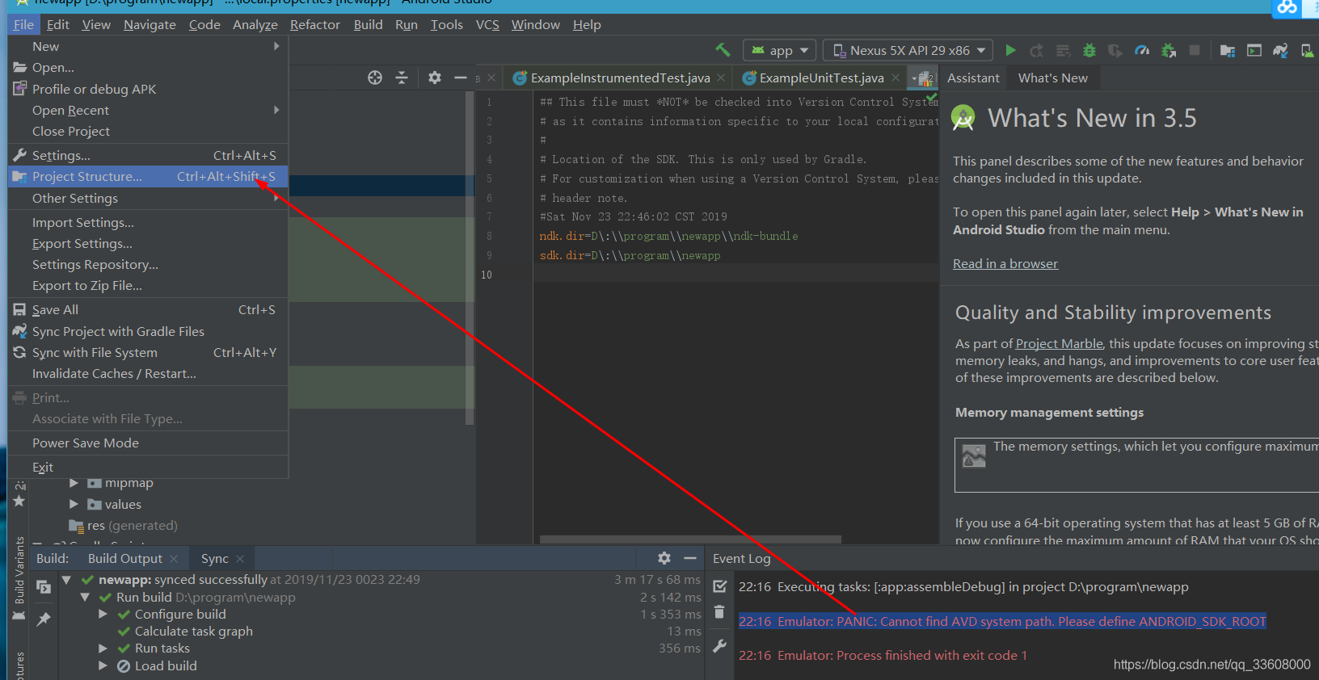Open the VCS menu
This screenshot has height=680, width=1319.
(487, 24)
